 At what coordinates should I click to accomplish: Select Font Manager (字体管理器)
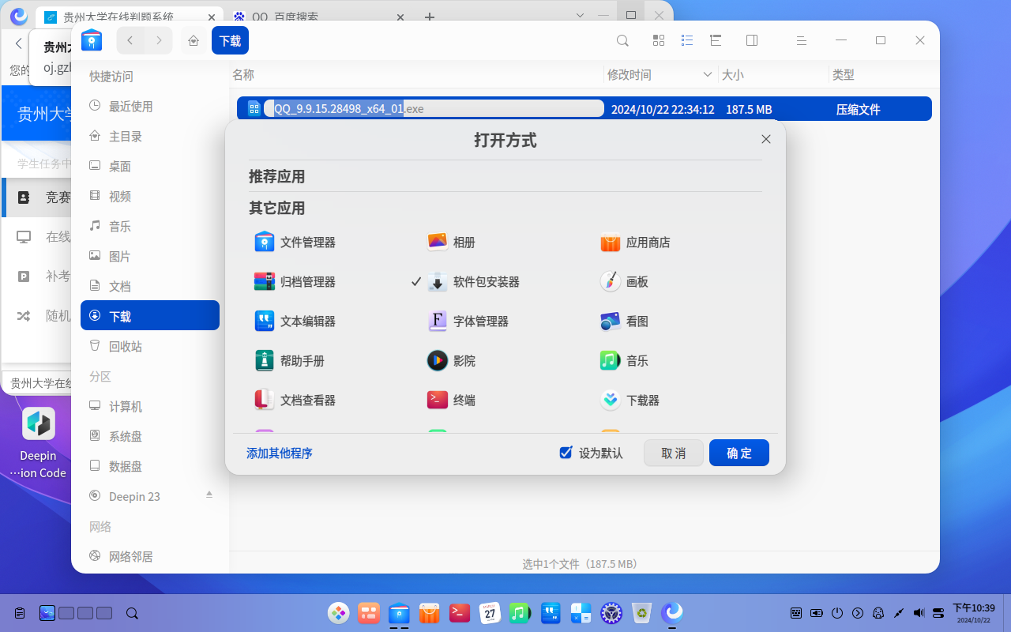(x=468, y=322)
